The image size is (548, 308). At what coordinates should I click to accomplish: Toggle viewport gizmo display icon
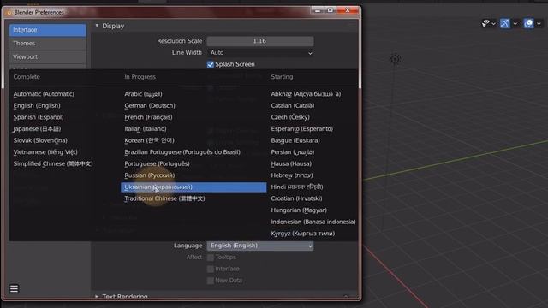click(x=504, y=23)
